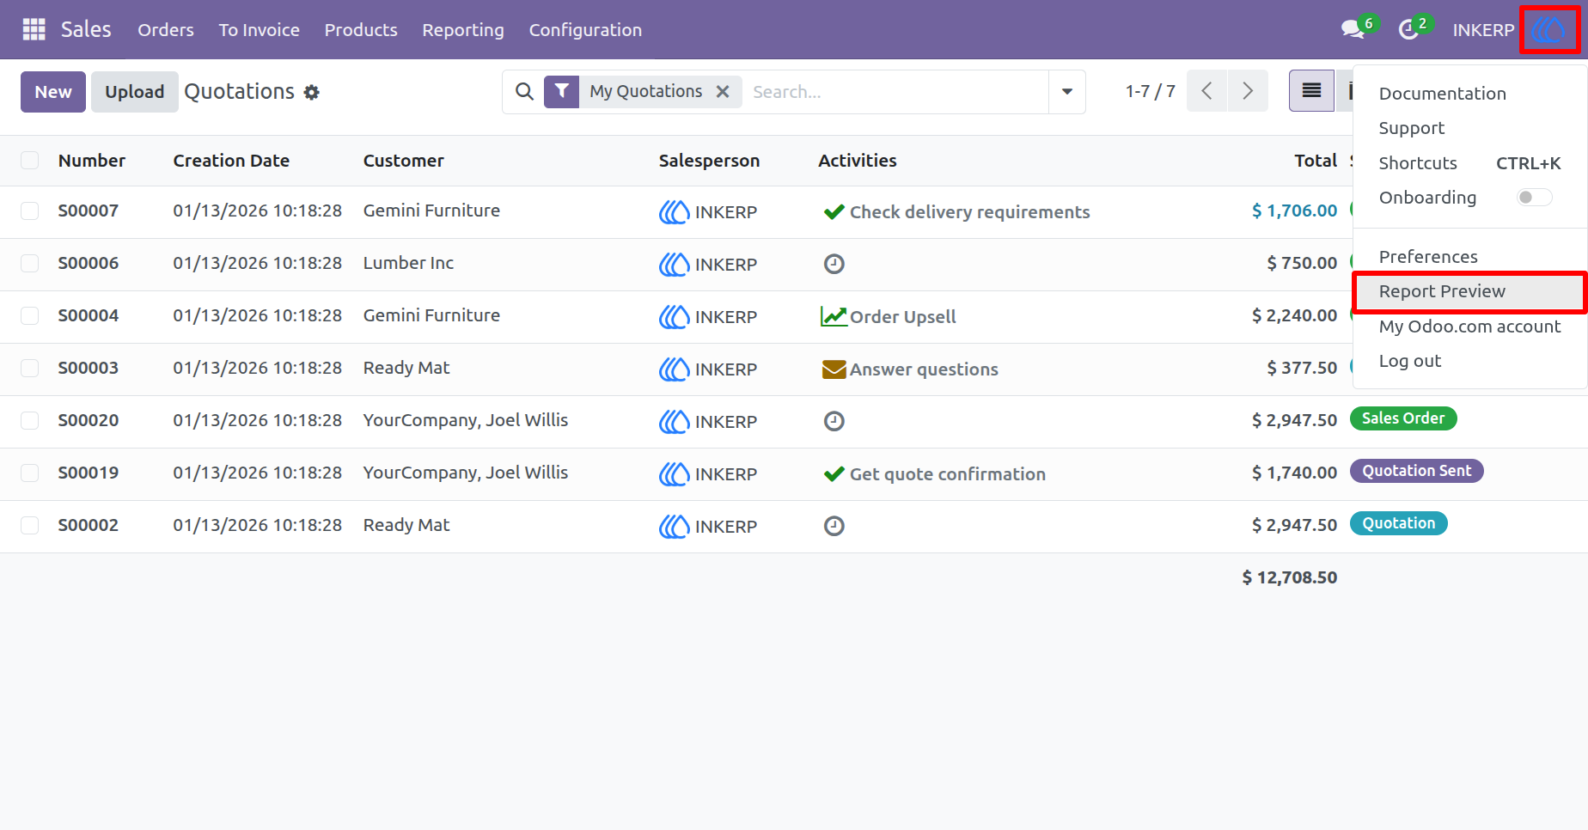
Task: Open the activities clock icon in navbar
Action: pyautogui.click(x=1408, y=30)
